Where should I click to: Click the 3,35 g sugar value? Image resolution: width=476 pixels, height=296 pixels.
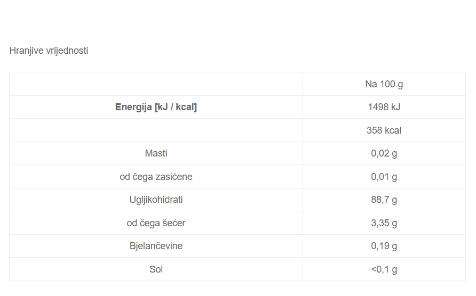(x=384, y=223)
